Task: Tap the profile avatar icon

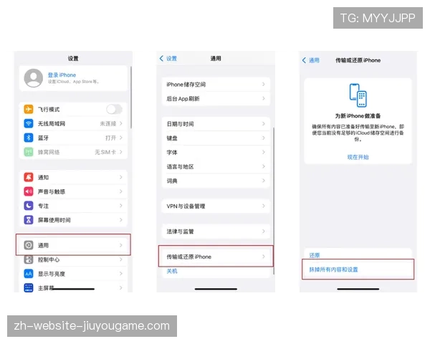Action: coord(34,78)
